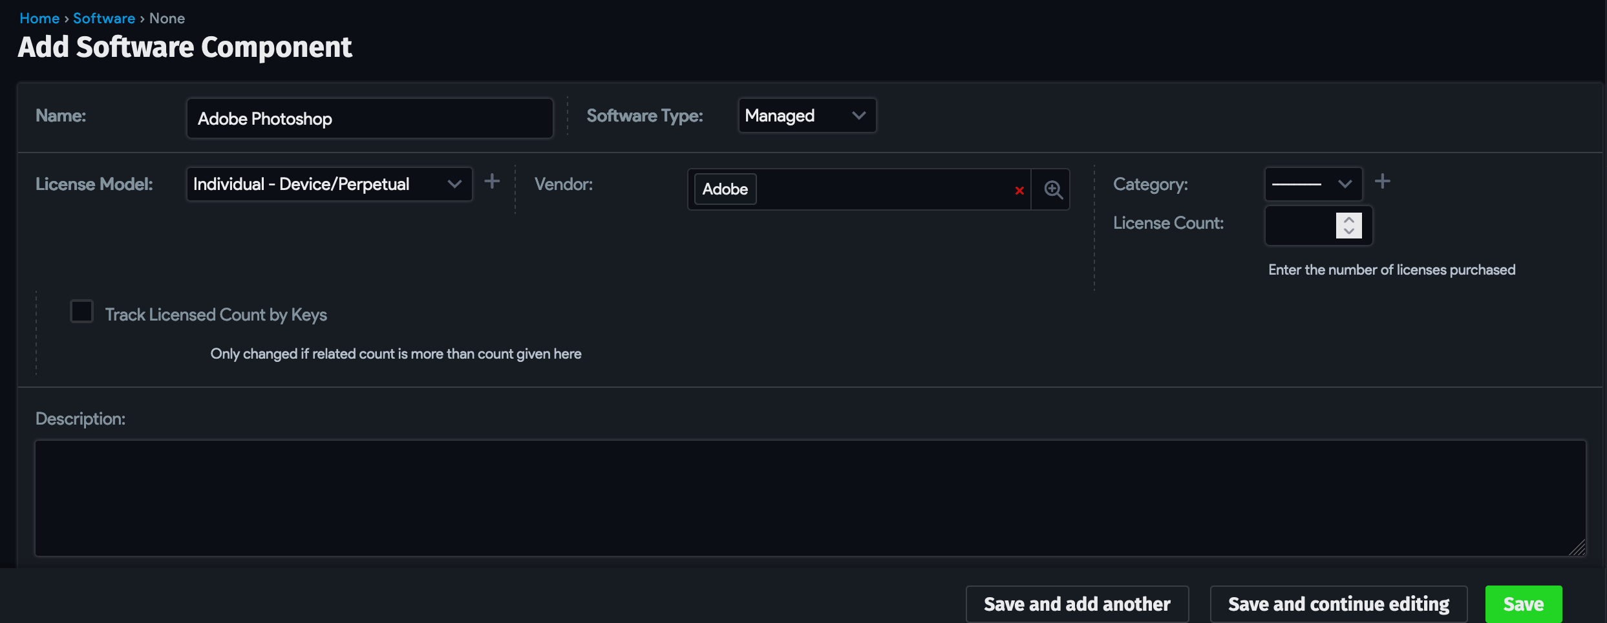Click the Name: field label

click(x=61, y=116)
